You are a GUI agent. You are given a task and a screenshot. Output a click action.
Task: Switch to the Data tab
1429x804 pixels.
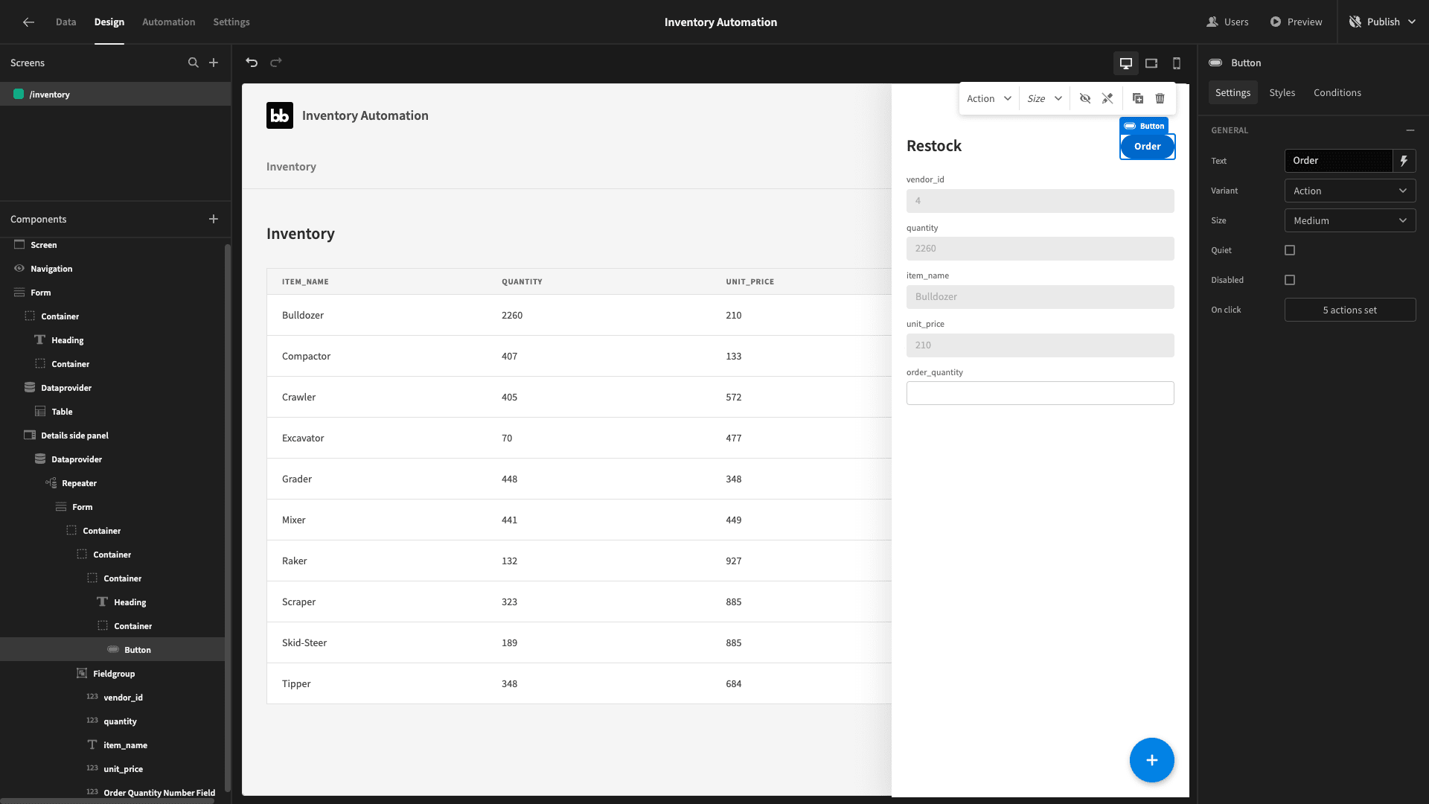pyautogui.click(x=65, y=22)
